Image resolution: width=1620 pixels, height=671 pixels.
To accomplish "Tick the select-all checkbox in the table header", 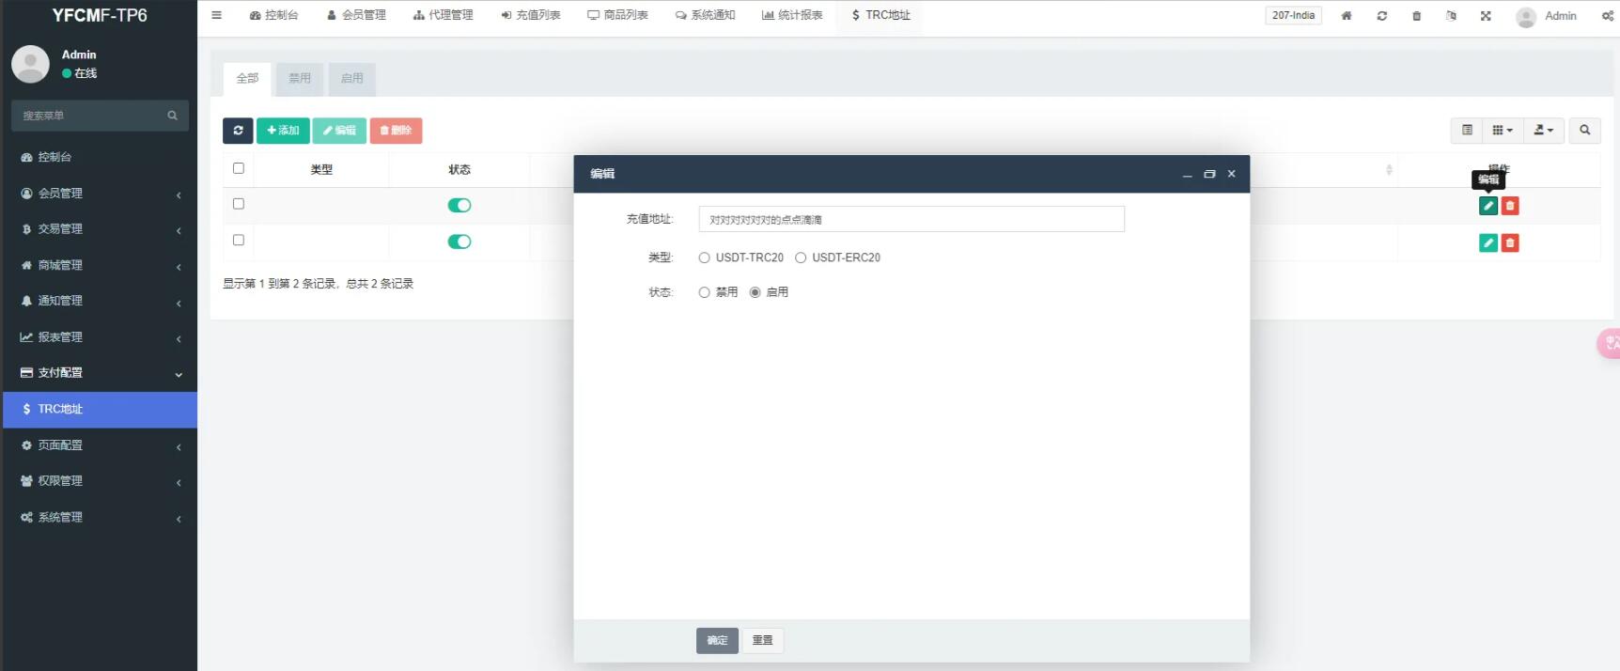I will coord(239,168).
